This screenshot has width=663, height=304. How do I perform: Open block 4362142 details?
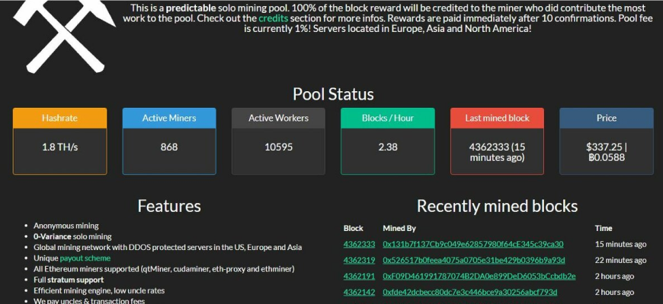pos(359,292)
